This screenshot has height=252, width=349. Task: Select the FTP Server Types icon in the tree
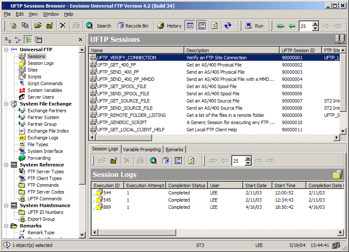22,172
